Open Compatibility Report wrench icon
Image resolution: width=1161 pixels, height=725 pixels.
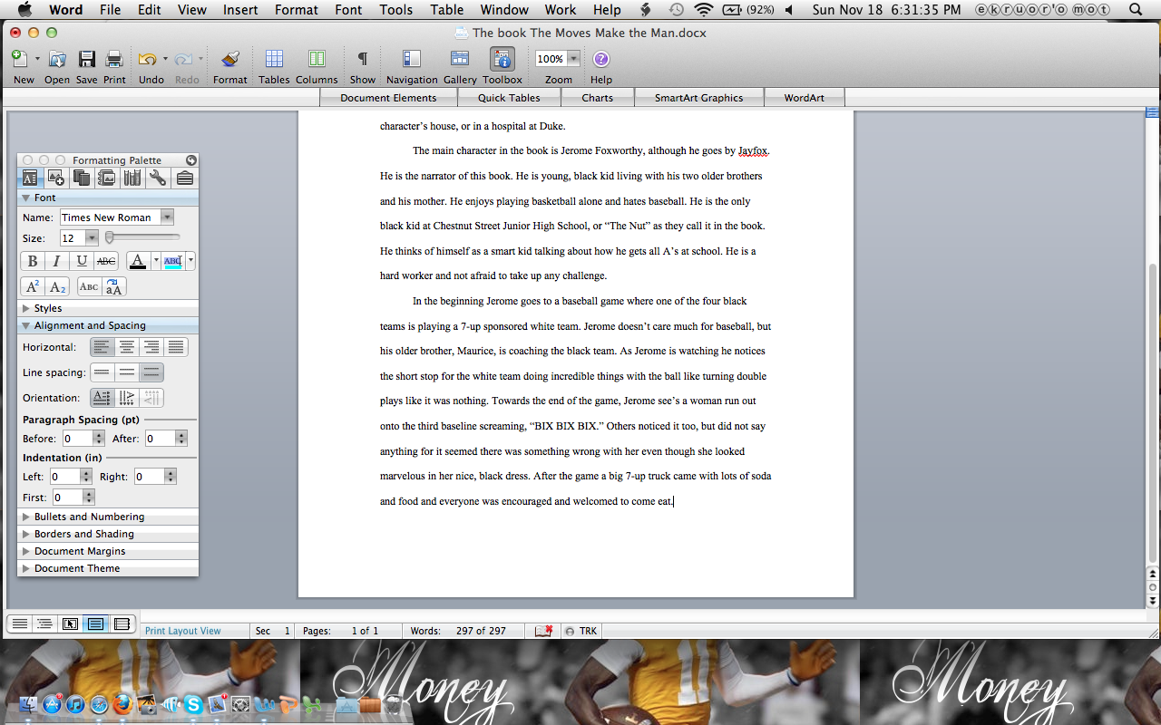(x=158, y=178)
